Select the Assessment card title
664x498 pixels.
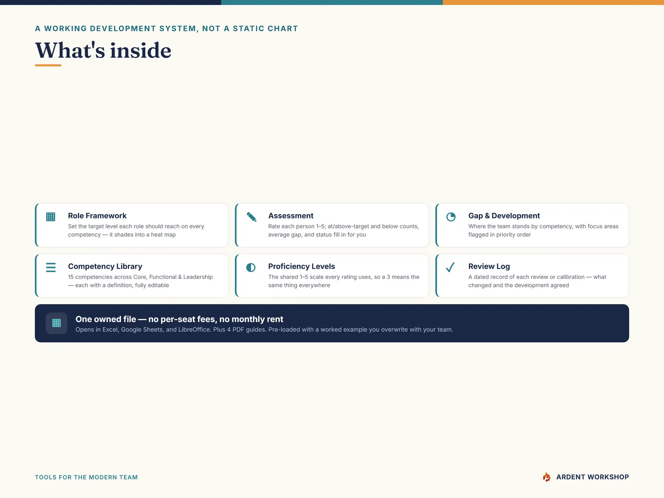click(x=290, y=216)
